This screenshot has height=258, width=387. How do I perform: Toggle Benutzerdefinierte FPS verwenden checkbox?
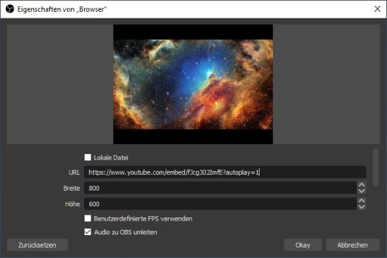[x=88, y=218]
